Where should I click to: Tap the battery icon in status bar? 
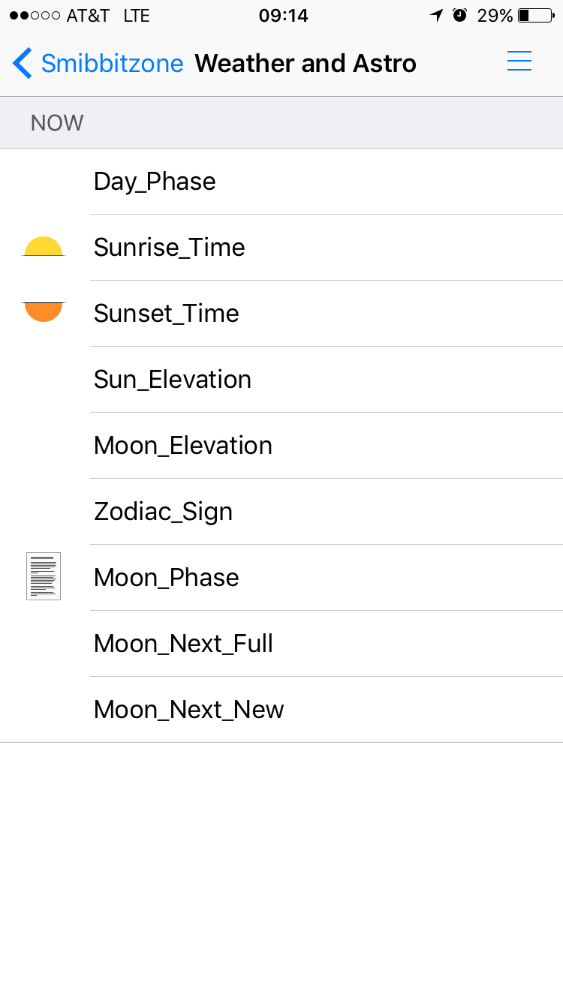pyautogui.click(x=535, y=15)
